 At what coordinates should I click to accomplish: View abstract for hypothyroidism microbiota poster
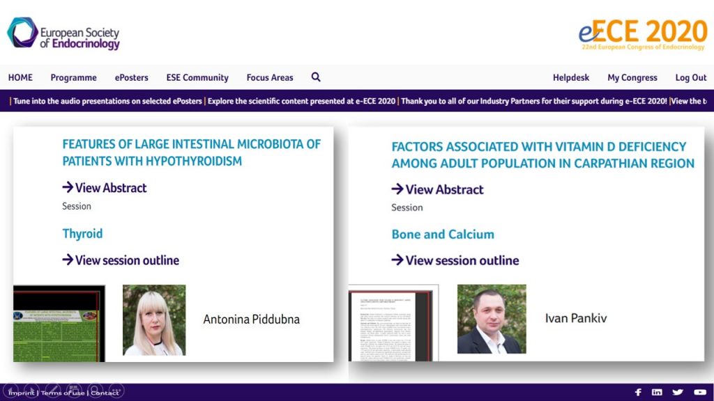coord(105,187)
